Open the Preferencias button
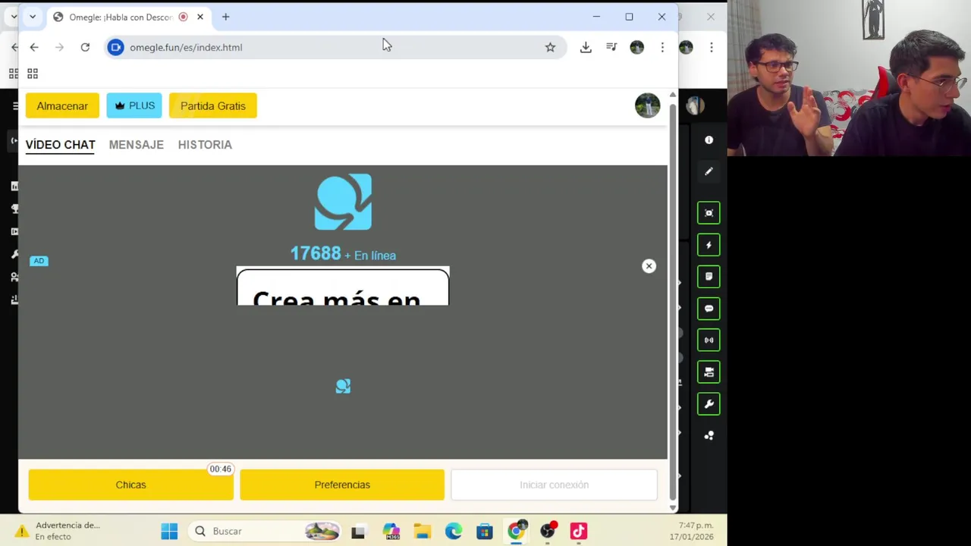This screenshot has height=546, width=971. point(342,485)
